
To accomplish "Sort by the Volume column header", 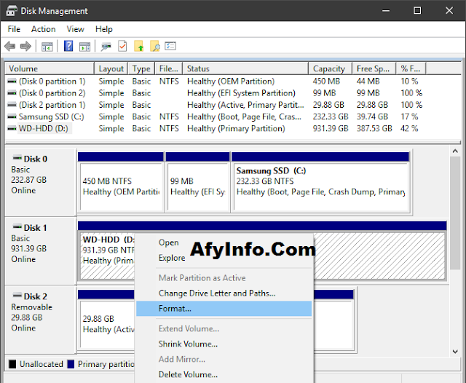I will [50, 68].
